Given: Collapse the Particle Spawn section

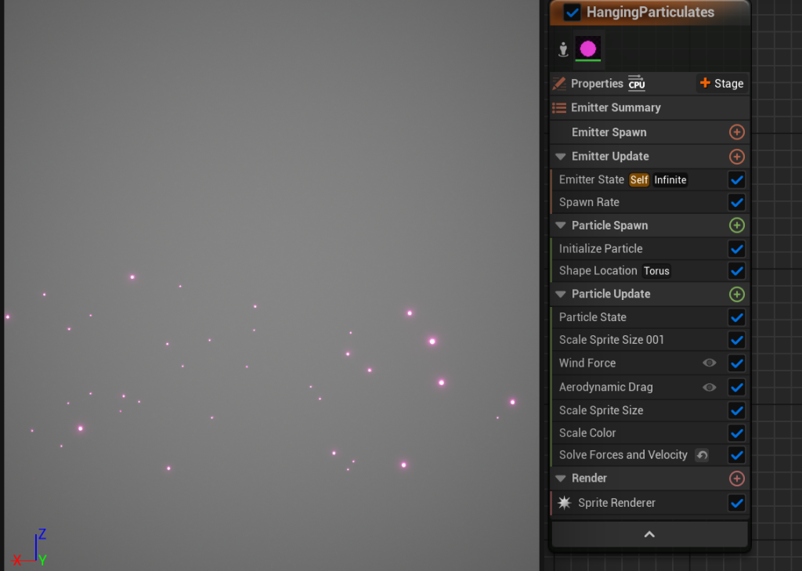Looking at the screenshot, I should tap(561, 226).
